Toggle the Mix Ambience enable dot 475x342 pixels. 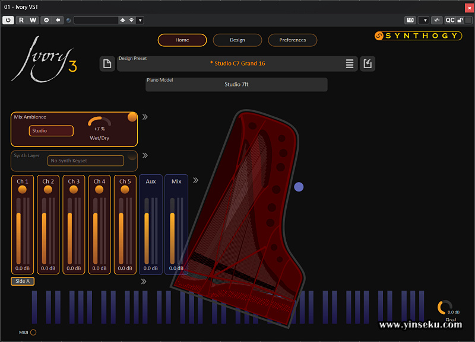coord(132,117)
